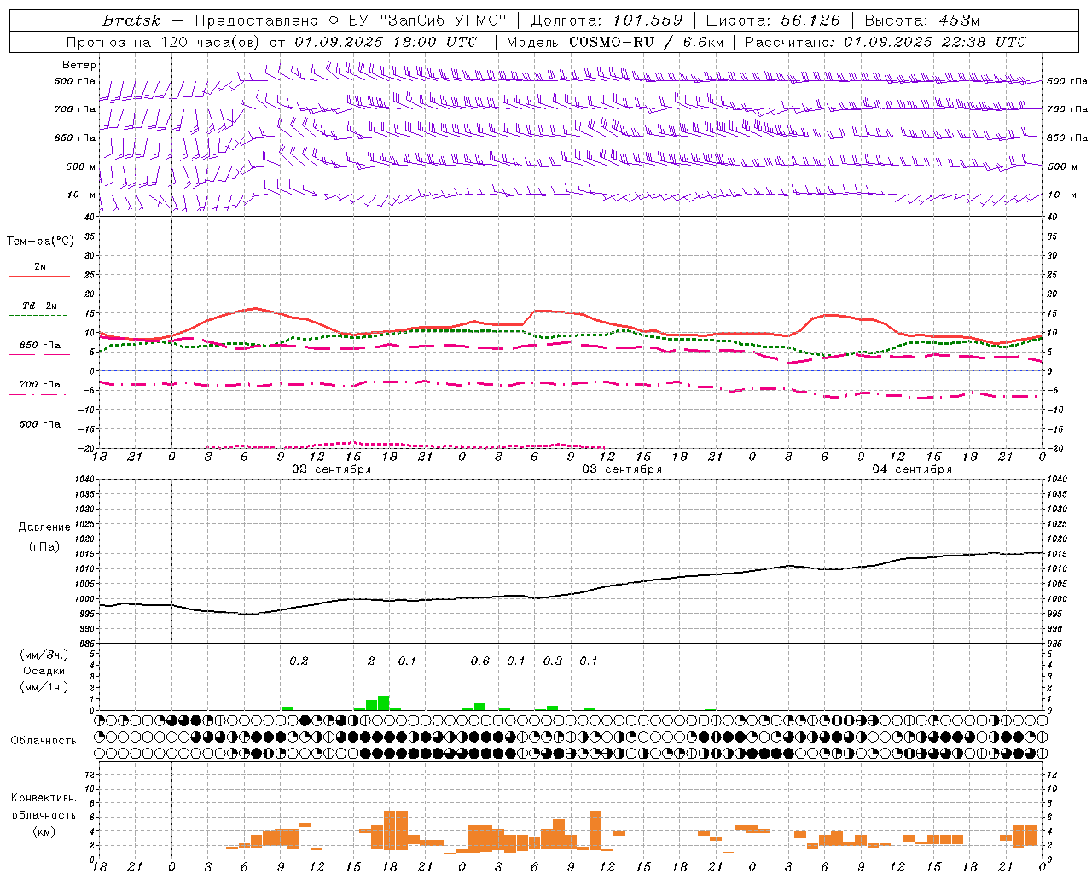Click the '(мм/3ч.)' precipitation unit label
This screenshot has height=874, width=1092.
44,655
